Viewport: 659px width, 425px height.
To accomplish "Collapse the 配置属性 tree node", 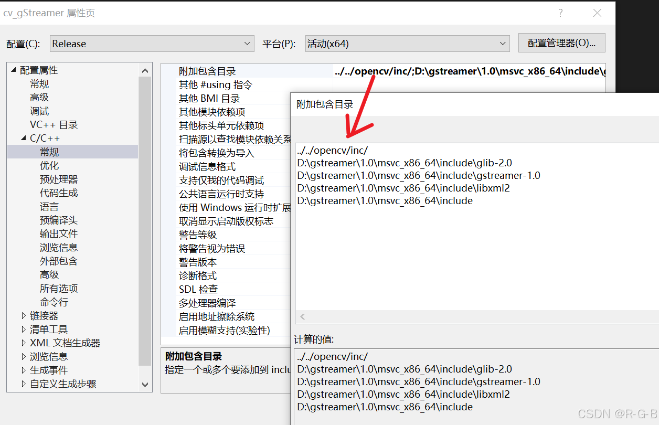I will pyautogui.click(x=13, y=70).
